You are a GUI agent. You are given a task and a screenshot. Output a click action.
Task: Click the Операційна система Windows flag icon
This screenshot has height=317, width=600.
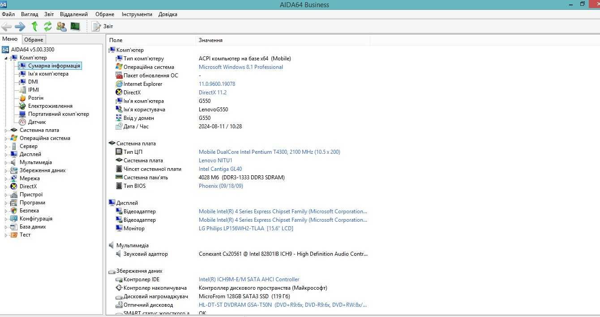pos(119,67)
